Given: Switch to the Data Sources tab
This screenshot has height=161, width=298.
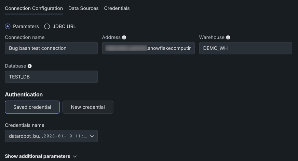Looking at the screenshot, I should click(83, 8).
